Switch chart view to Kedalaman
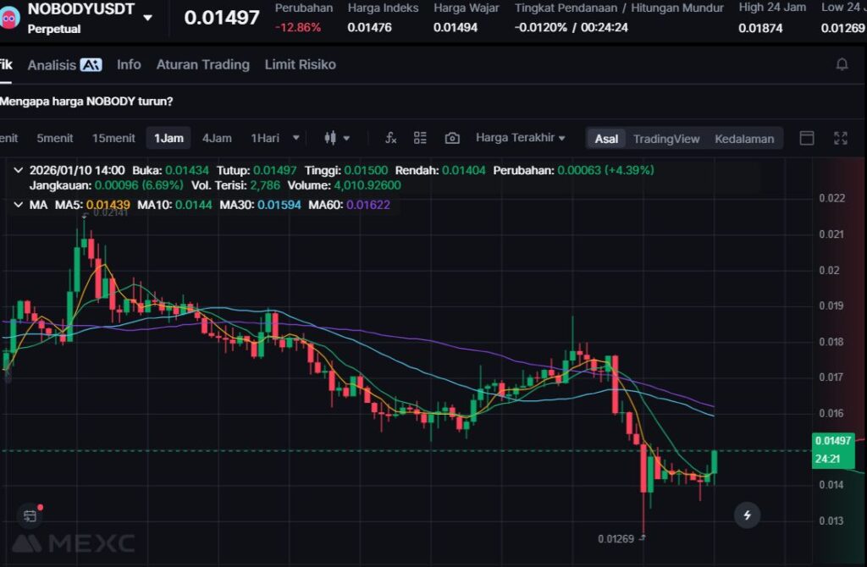The width and height of the screenshot is (867, 567). coord(743,139)
